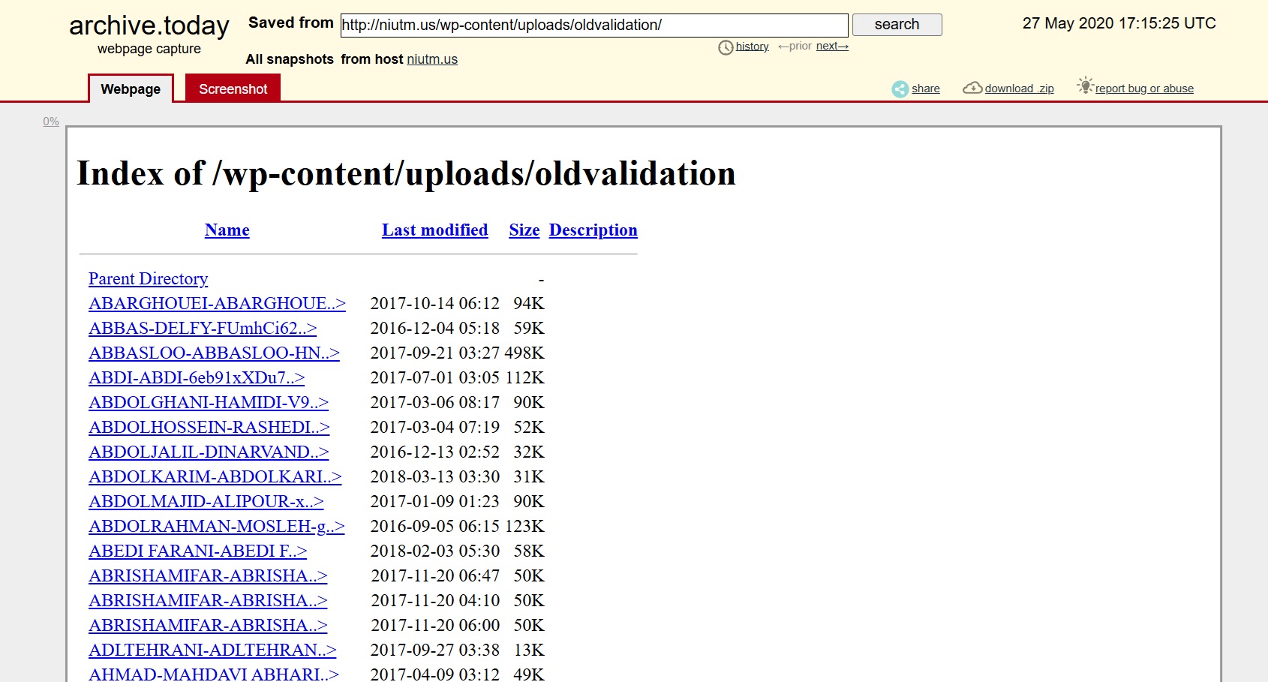
Task: Click the archive.today logo
Action: [x=149, y=26]
